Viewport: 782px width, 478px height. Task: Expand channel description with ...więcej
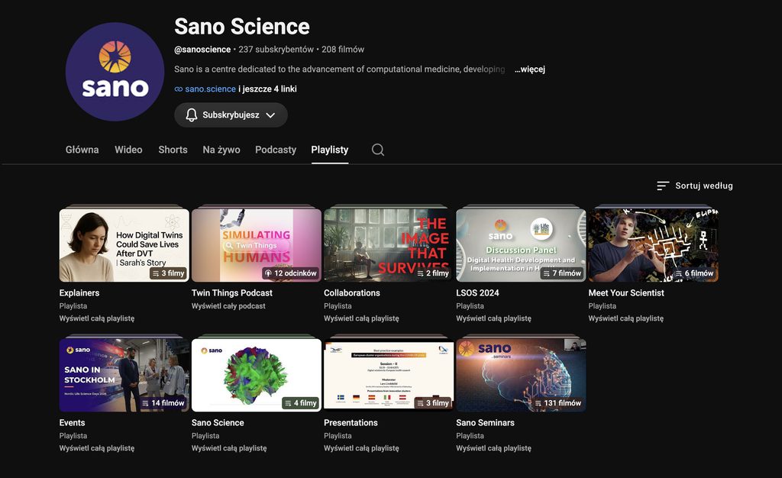(530, 69)
